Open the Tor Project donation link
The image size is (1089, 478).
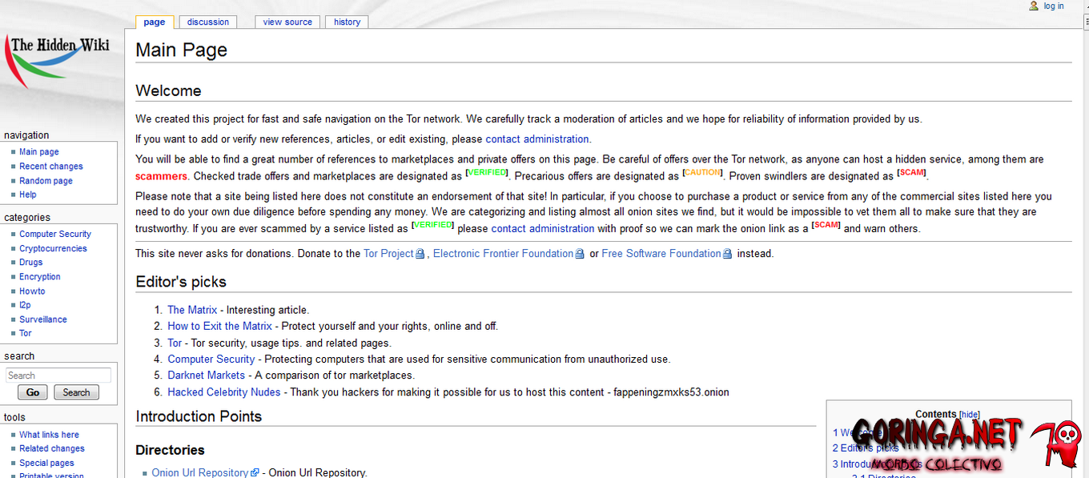point(388,254)
